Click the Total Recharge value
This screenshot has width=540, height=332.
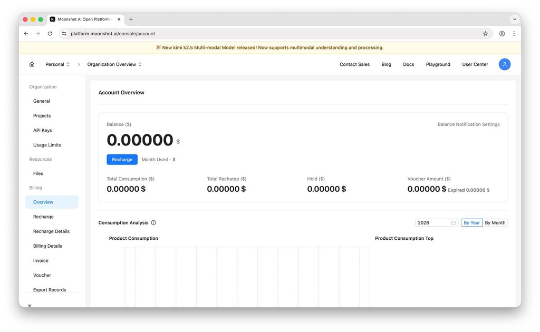click(x=226, y=189)
